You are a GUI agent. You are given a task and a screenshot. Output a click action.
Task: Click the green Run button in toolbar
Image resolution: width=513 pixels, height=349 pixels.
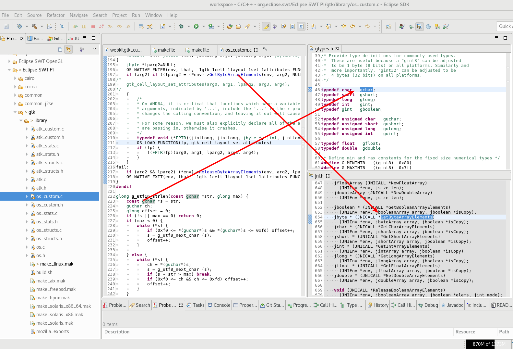[196, 27]
